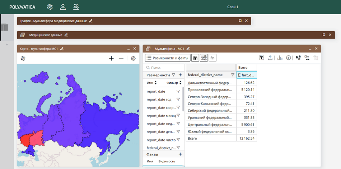Click the compass icon in multisphere toolbar
Screen dimensions: 341x169
pos(288,58)
